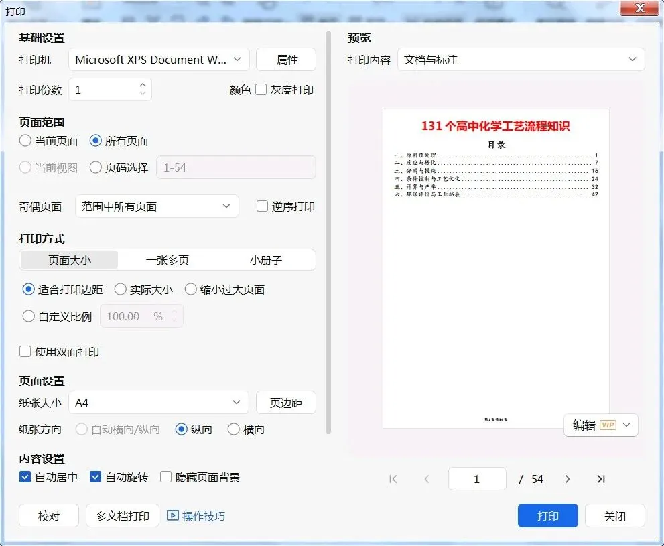Choose 页码选择 page range option

96,167
